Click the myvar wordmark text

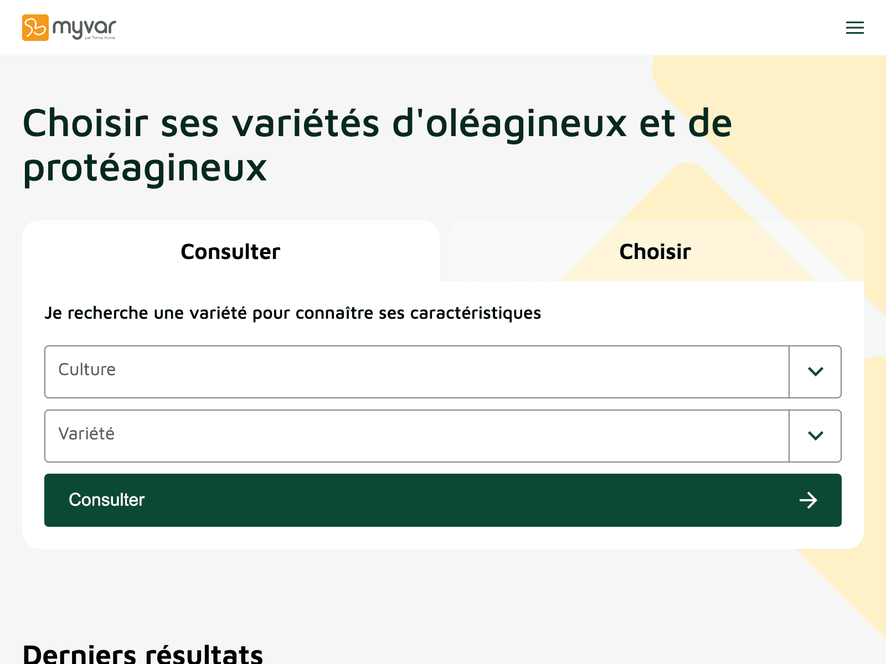pos(84,27)
